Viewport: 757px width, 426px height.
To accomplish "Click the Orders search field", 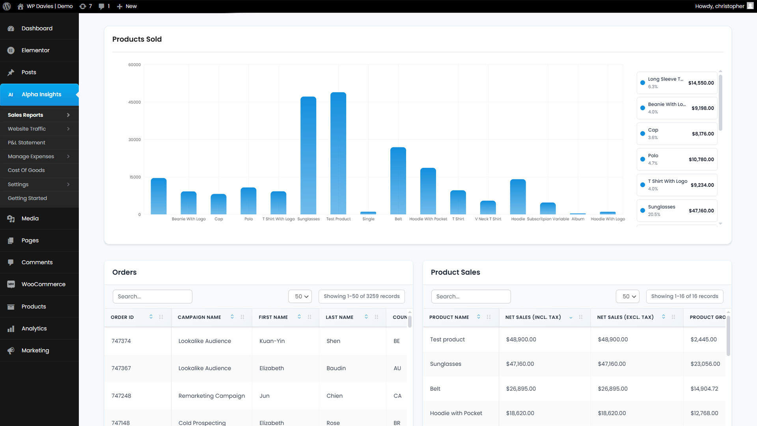I will (x=152, y=297).
